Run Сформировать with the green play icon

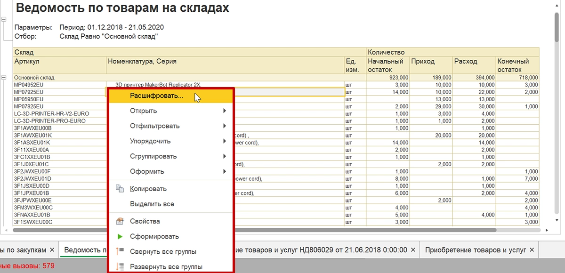pyautogui.click(x=170, y=236)
